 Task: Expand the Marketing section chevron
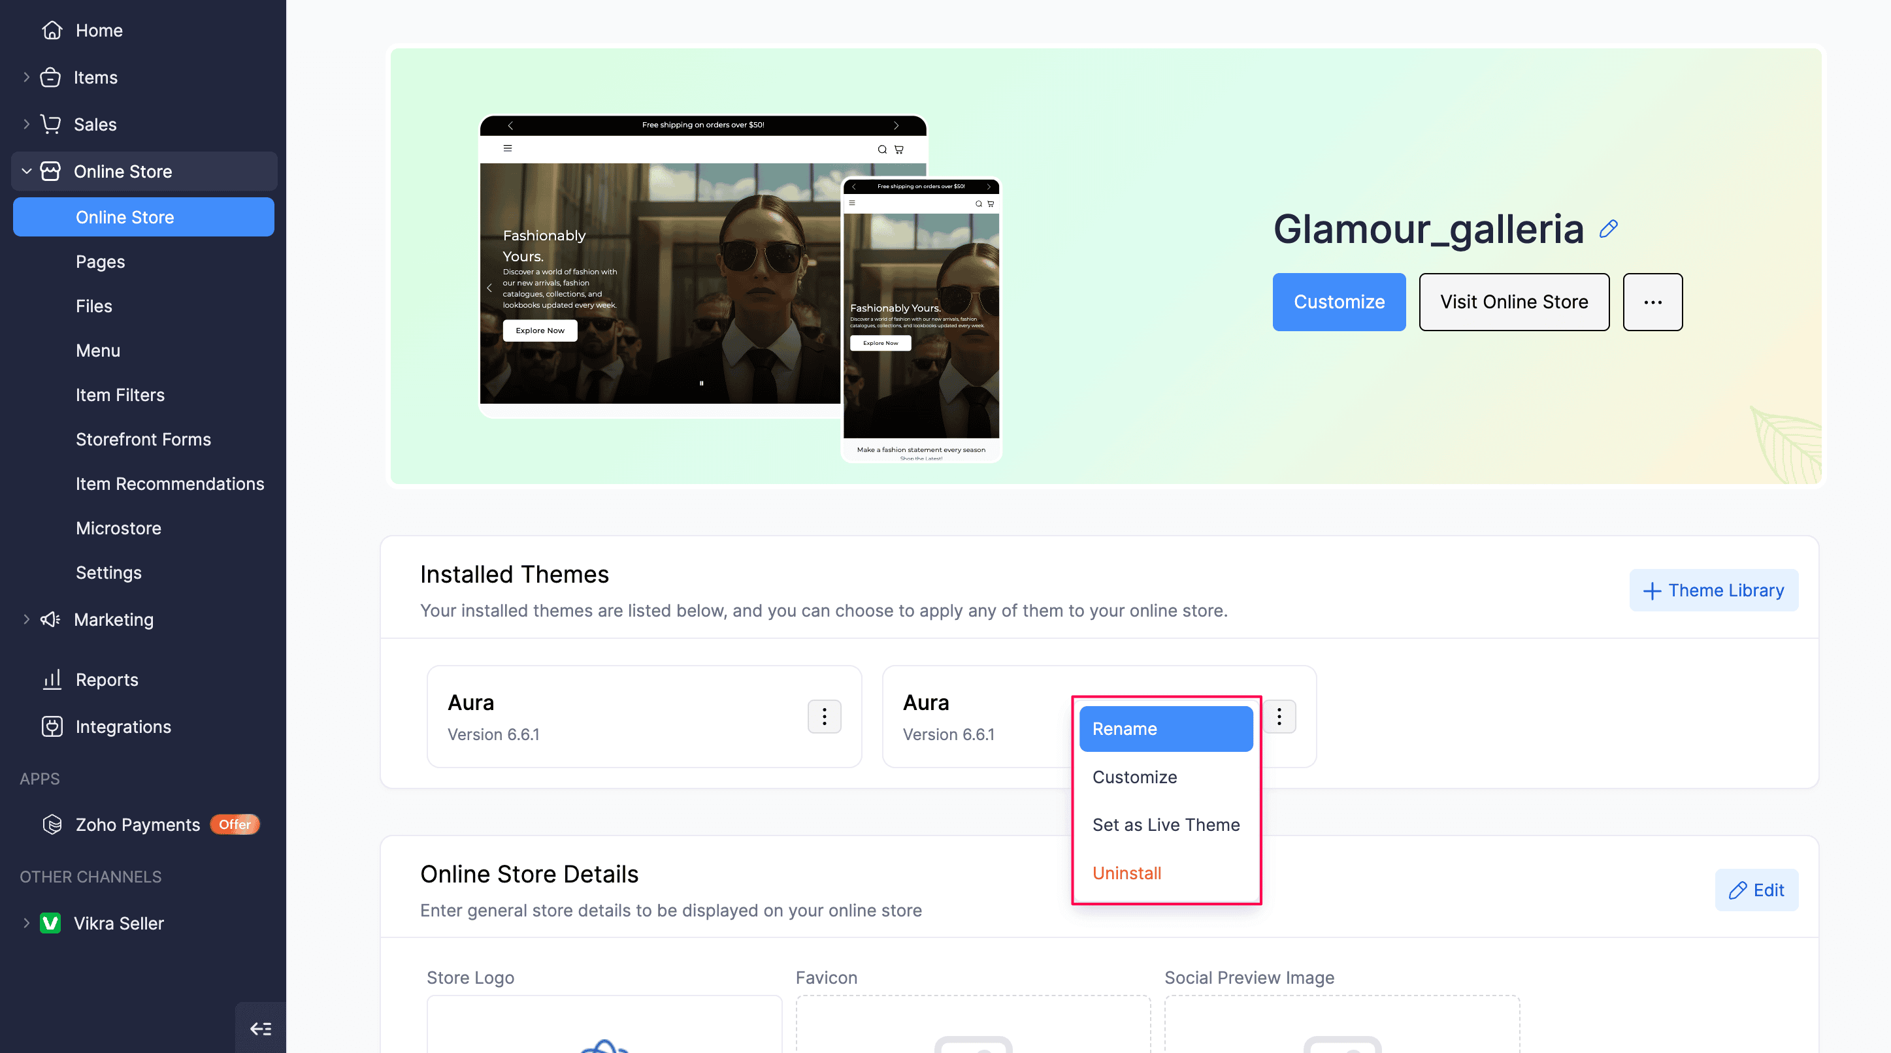tap(26, 619)
